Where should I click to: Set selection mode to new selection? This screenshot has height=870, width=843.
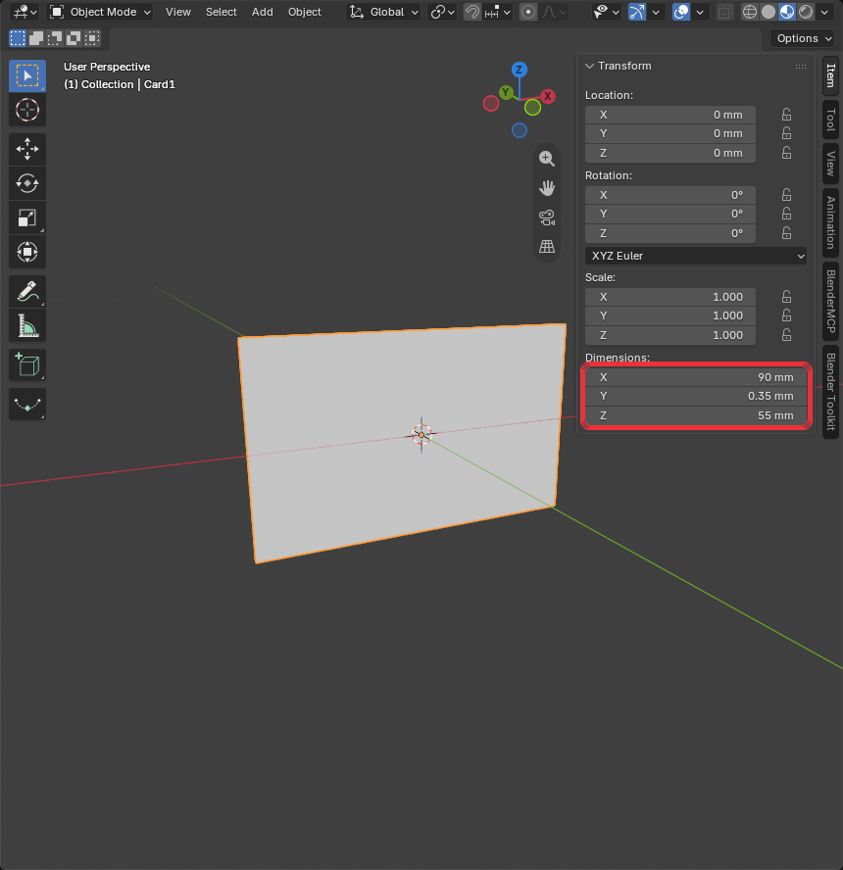(x=18, y=38)
